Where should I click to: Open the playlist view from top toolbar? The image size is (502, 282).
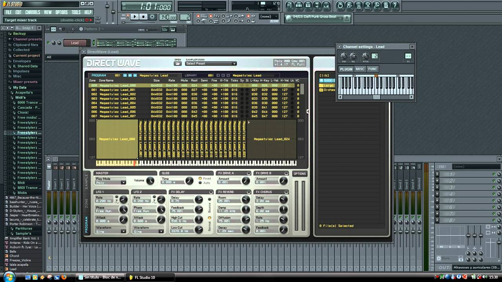[x=289, y=5]
